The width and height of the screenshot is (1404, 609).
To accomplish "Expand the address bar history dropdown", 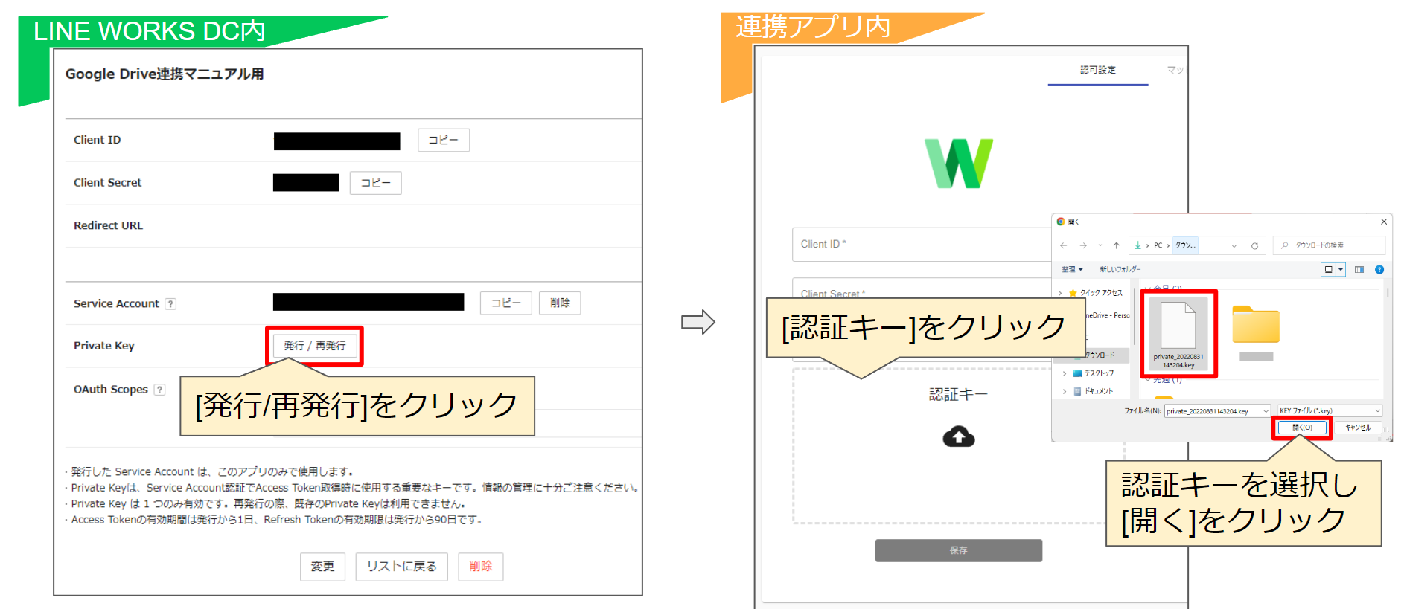I will pos(1234,245).
